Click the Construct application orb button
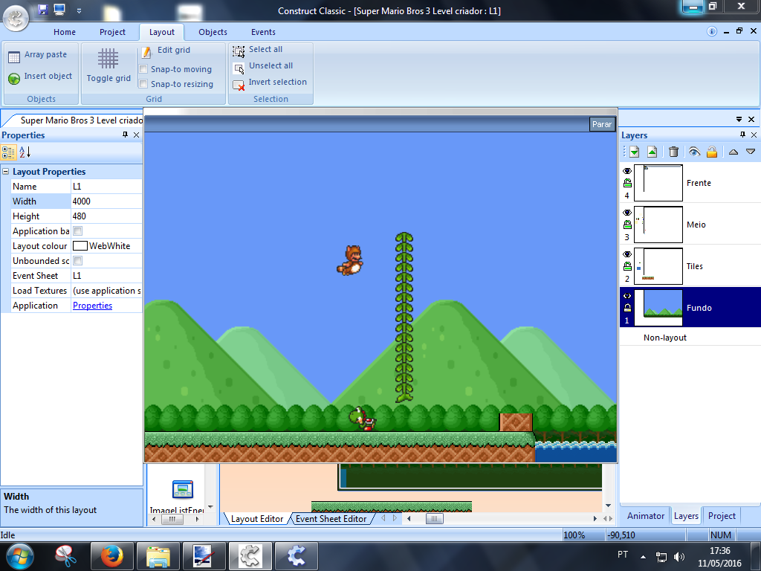Screen dimensions: 761x571 point(16,18)
